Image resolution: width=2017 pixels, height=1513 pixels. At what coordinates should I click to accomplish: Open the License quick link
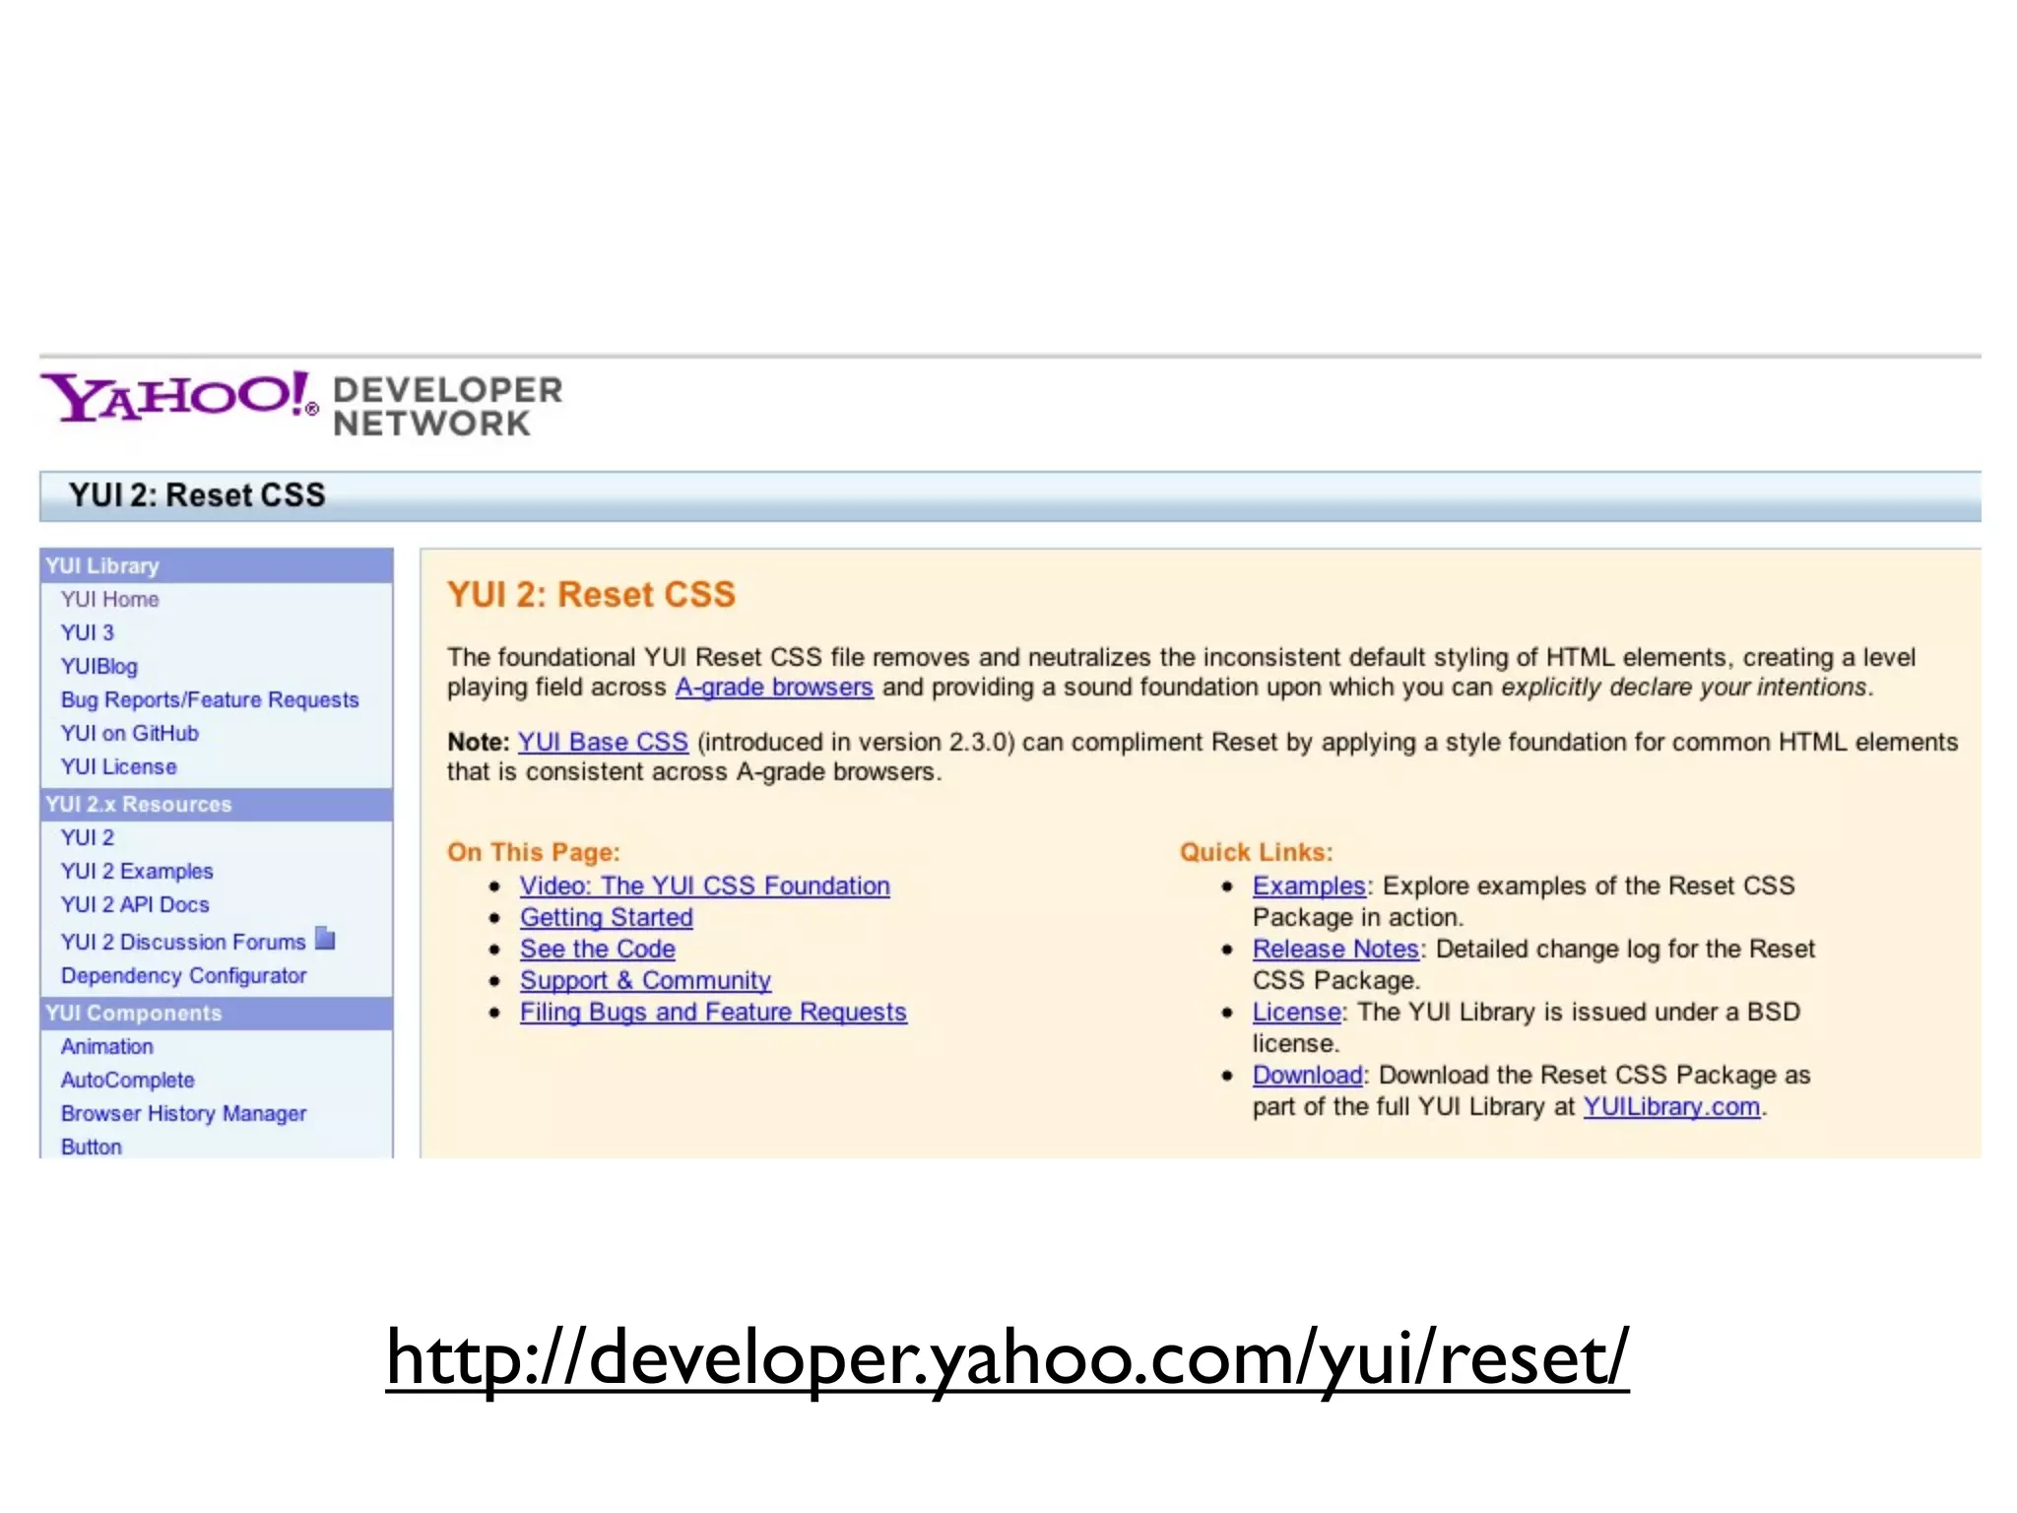point(1296,1012)
